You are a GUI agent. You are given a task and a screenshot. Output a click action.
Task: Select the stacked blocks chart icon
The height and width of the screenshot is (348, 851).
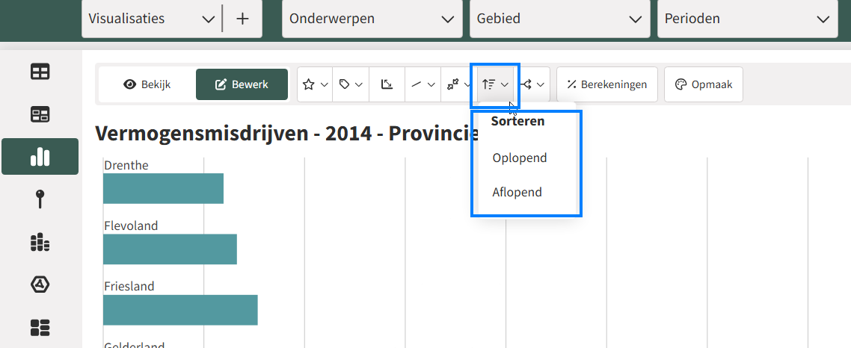click(x=40, y=242)
